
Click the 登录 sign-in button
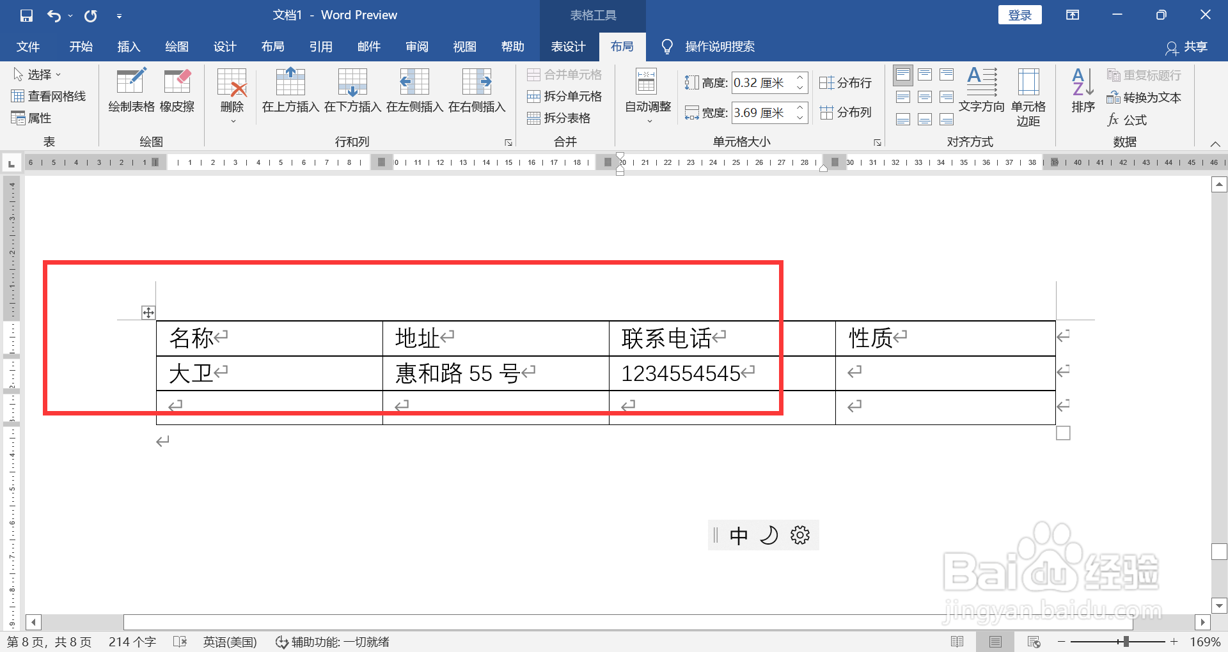click(x=1019, y=15)
